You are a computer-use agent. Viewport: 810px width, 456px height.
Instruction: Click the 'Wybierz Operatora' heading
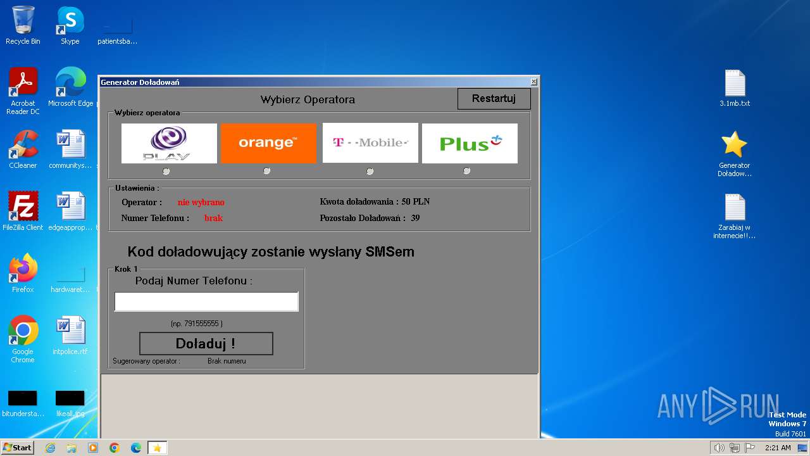pos(308,99)
